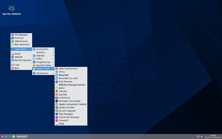Click the GParted icon
The width and height of the screenshot is (222, 139).
pyautogui.click(x=57, y=91)
